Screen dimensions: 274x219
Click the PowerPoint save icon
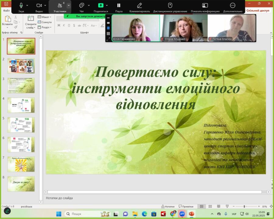point(6,4)
